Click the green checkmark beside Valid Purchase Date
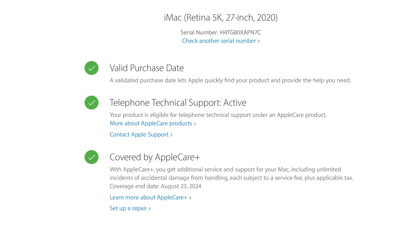The width and height of the screenshot is (416, 231). tap(92, 68)
